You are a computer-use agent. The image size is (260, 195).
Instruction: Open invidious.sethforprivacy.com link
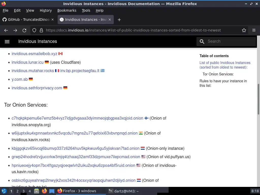[x=37, y=88]
